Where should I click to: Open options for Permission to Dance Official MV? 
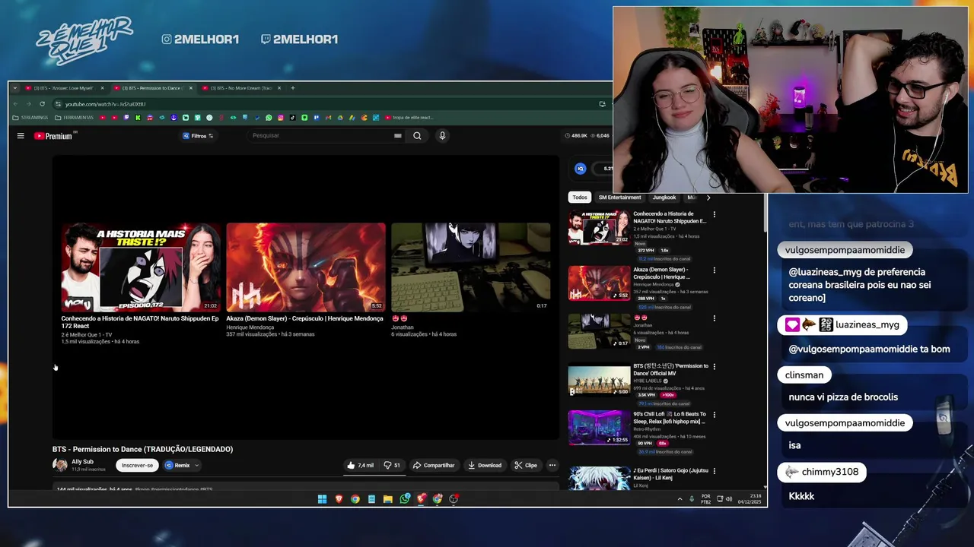pos(714,366)
